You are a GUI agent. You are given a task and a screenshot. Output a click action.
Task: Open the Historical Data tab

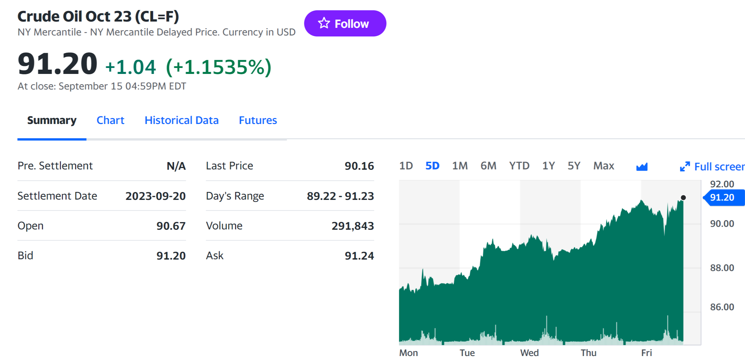tap(182, 120)
